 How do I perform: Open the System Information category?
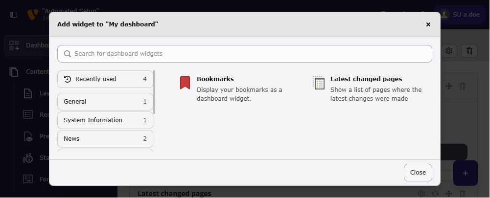(105, 120)
